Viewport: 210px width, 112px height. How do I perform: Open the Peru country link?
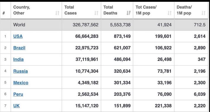tap(18, 94)
